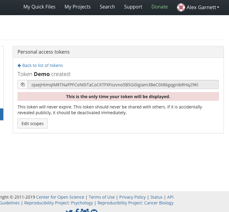Image resolution: width=229 pixels, height=212 pixels.
Task: Click the 'This token will never expire' paragraph
Action: pyautogui.click(x=110, y=110)
